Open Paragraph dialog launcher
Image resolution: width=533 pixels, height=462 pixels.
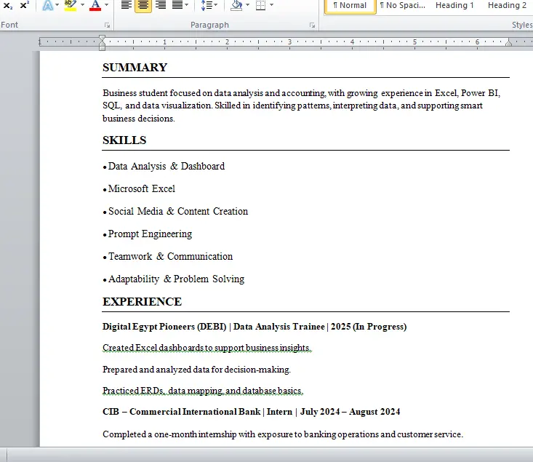[x=312, y=25]
